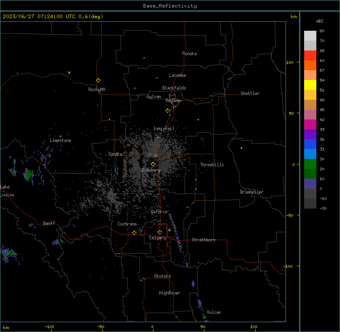Viewport: 340px width, 332px height.
Task: Click the Calgary city label
Action: 157,238
